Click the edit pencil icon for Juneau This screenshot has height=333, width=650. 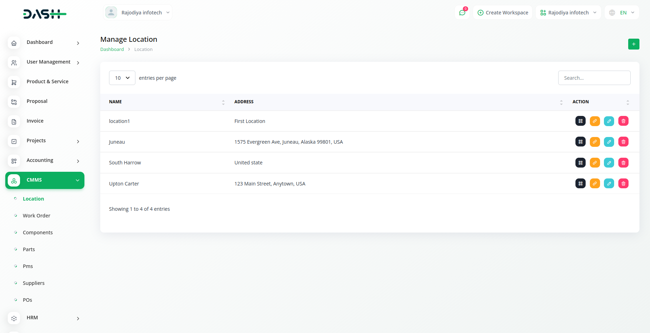pos(609,142)
